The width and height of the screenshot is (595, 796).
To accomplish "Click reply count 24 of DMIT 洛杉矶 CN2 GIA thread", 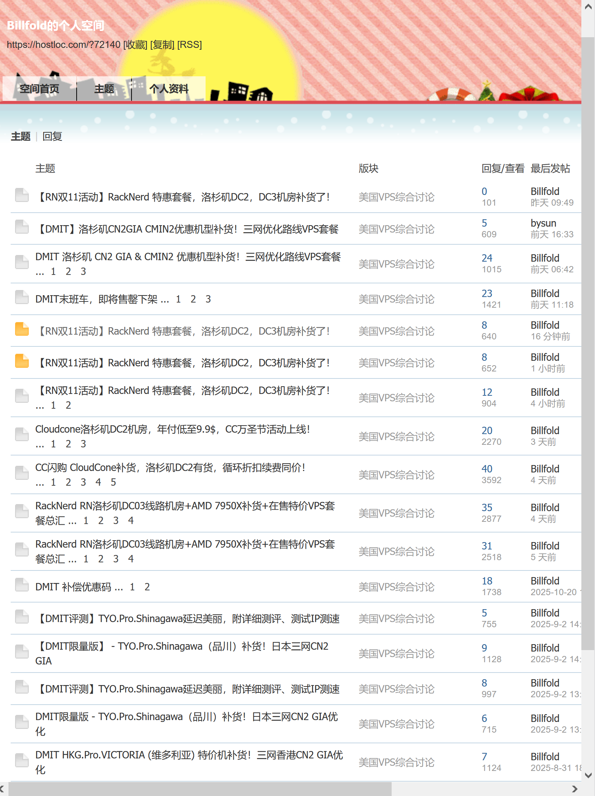I will pyautogui.click(x=487, y=258).
